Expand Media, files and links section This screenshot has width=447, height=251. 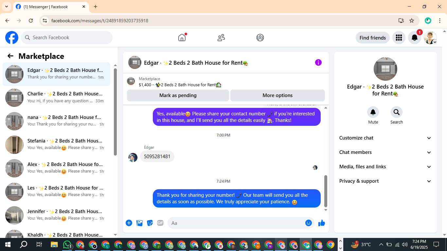click(385, 167)
